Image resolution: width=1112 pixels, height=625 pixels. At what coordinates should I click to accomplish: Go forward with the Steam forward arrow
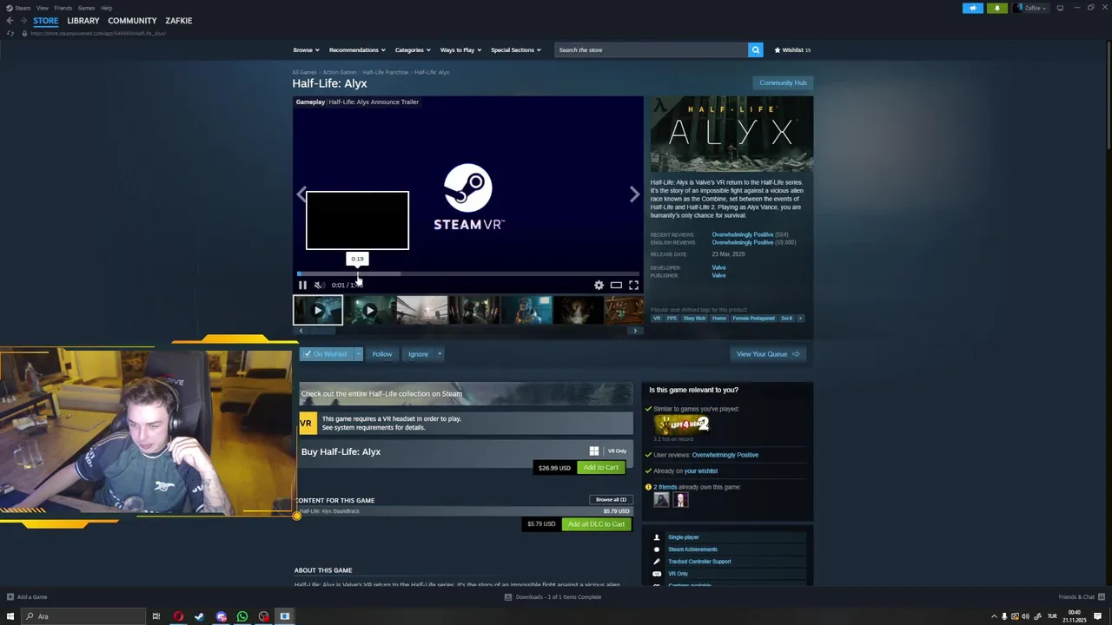23,20
